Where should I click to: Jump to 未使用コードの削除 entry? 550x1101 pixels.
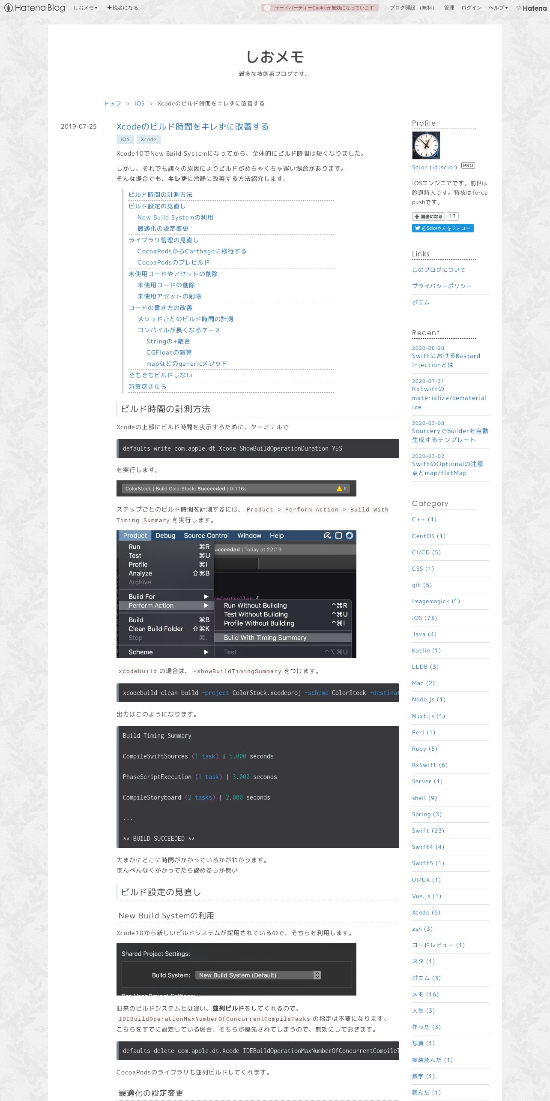166,285
